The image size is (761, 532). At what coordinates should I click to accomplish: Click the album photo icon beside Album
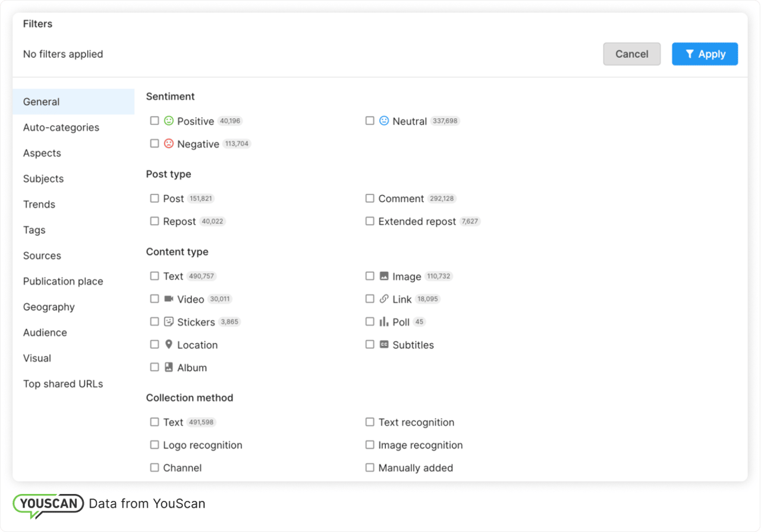pos(169,367)
